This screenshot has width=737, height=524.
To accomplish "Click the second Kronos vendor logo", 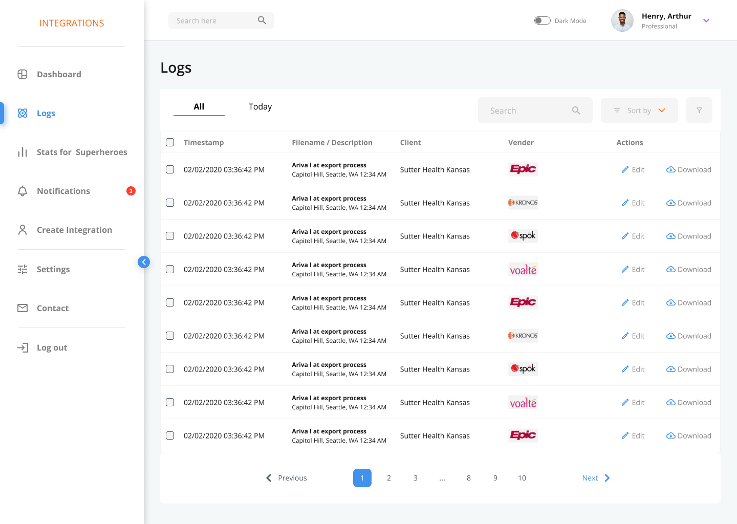I will point(523,336).
